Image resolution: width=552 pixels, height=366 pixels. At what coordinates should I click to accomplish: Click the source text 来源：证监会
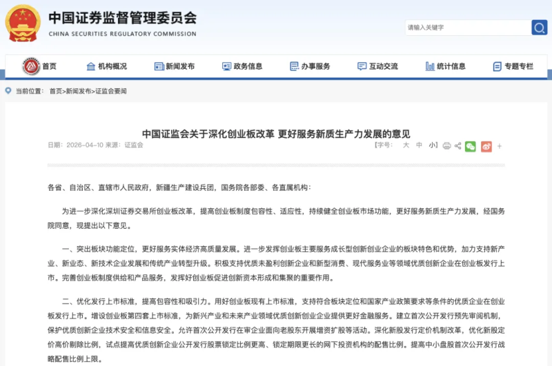coord(124,145)
